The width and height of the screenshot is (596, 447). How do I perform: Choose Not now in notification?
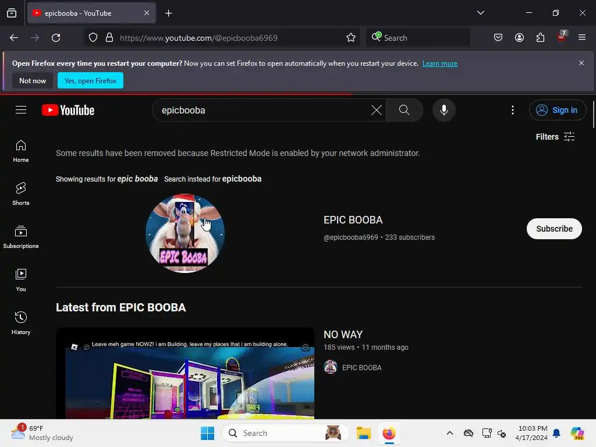coord(33,80)
